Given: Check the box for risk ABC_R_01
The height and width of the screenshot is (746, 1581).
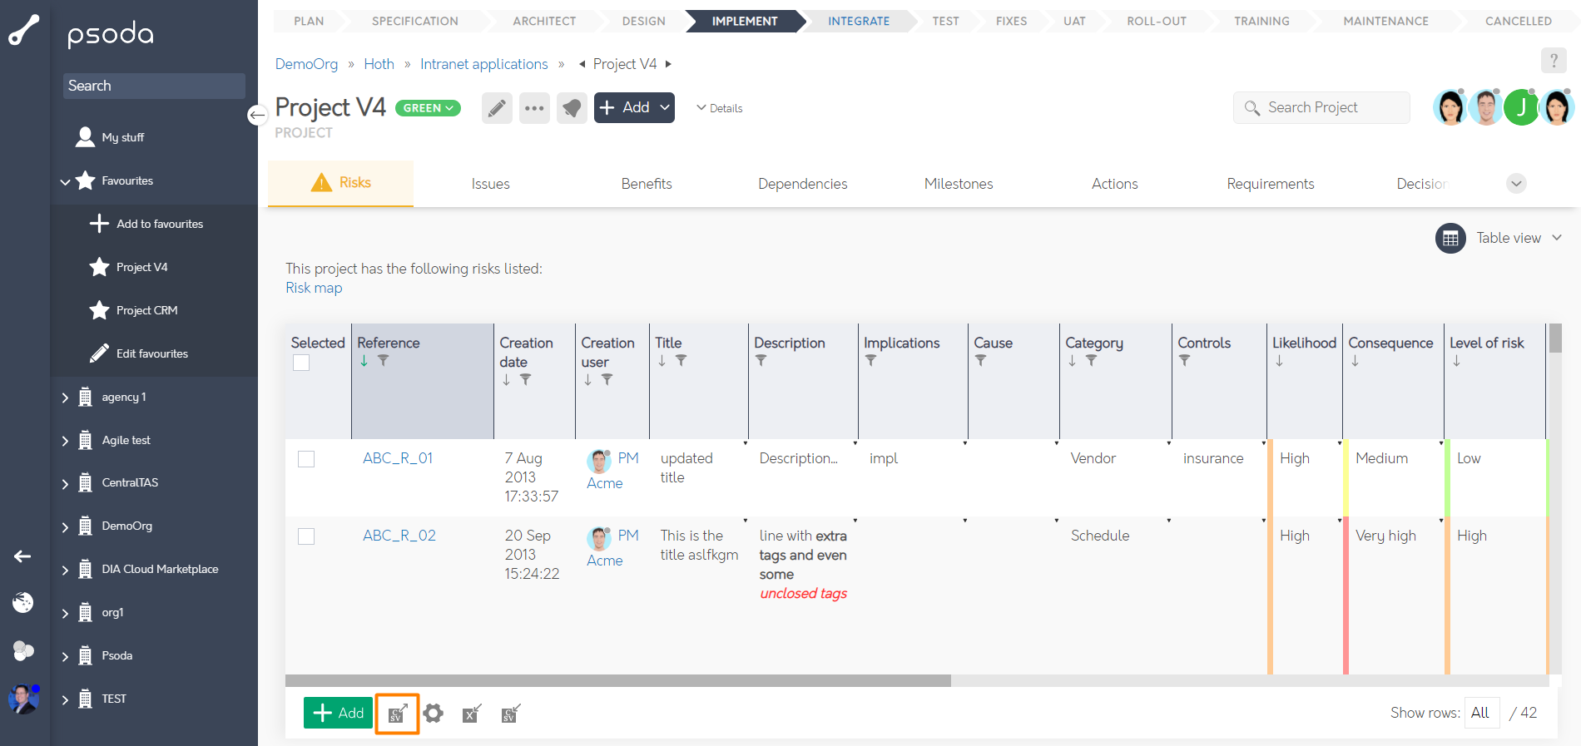Looking at the screenshot, I should pos(306,459).
